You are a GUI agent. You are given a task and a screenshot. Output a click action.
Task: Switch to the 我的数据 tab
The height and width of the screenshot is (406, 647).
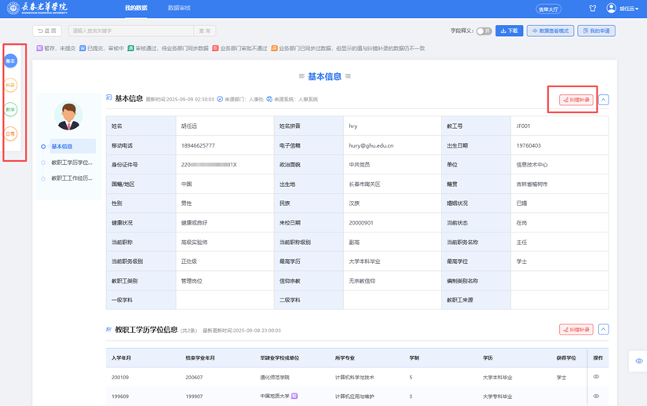(x=136, y=9)
